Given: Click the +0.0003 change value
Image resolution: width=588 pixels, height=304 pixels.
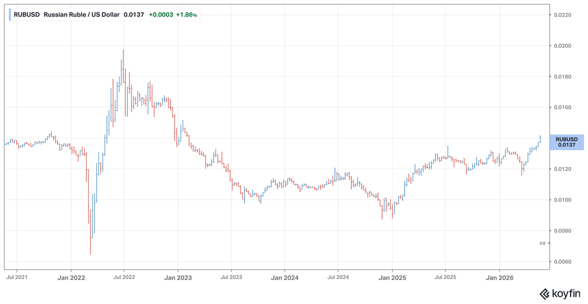Looking at the screenshot, I should click(160, 15).
